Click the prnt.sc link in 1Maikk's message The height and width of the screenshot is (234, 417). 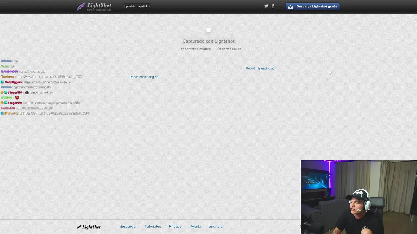(70, 113)
